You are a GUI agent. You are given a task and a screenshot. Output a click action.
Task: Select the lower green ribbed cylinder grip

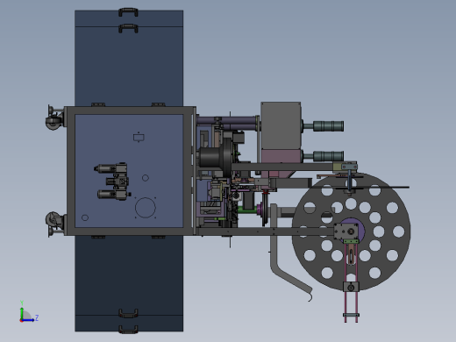pos(328,156)
